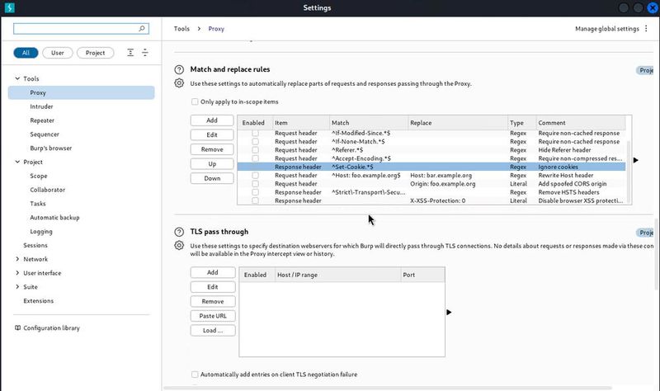
Task: Enable the Accept-Encoding rule checkbox
Action: [x=255, y=158]
